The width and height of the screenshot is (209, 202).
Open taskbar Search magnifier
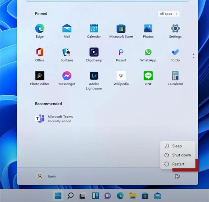(70, 196)
